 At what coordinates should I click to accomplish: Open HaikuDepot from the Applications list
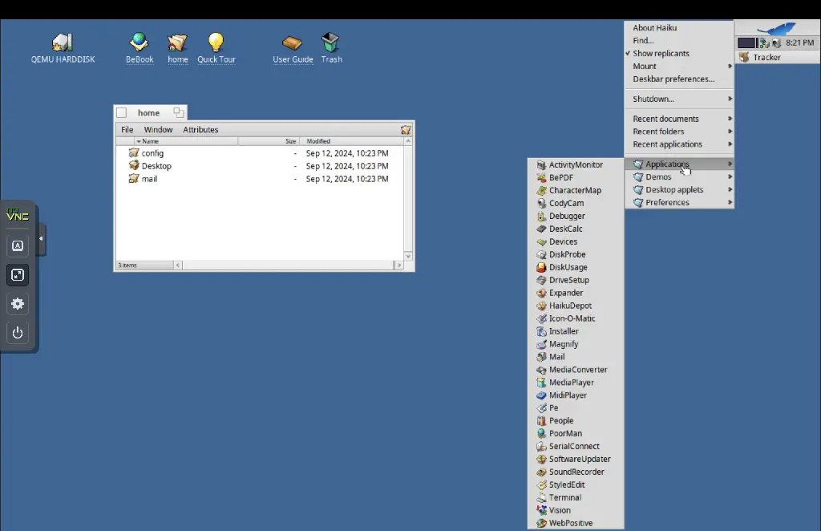(570, 306)
